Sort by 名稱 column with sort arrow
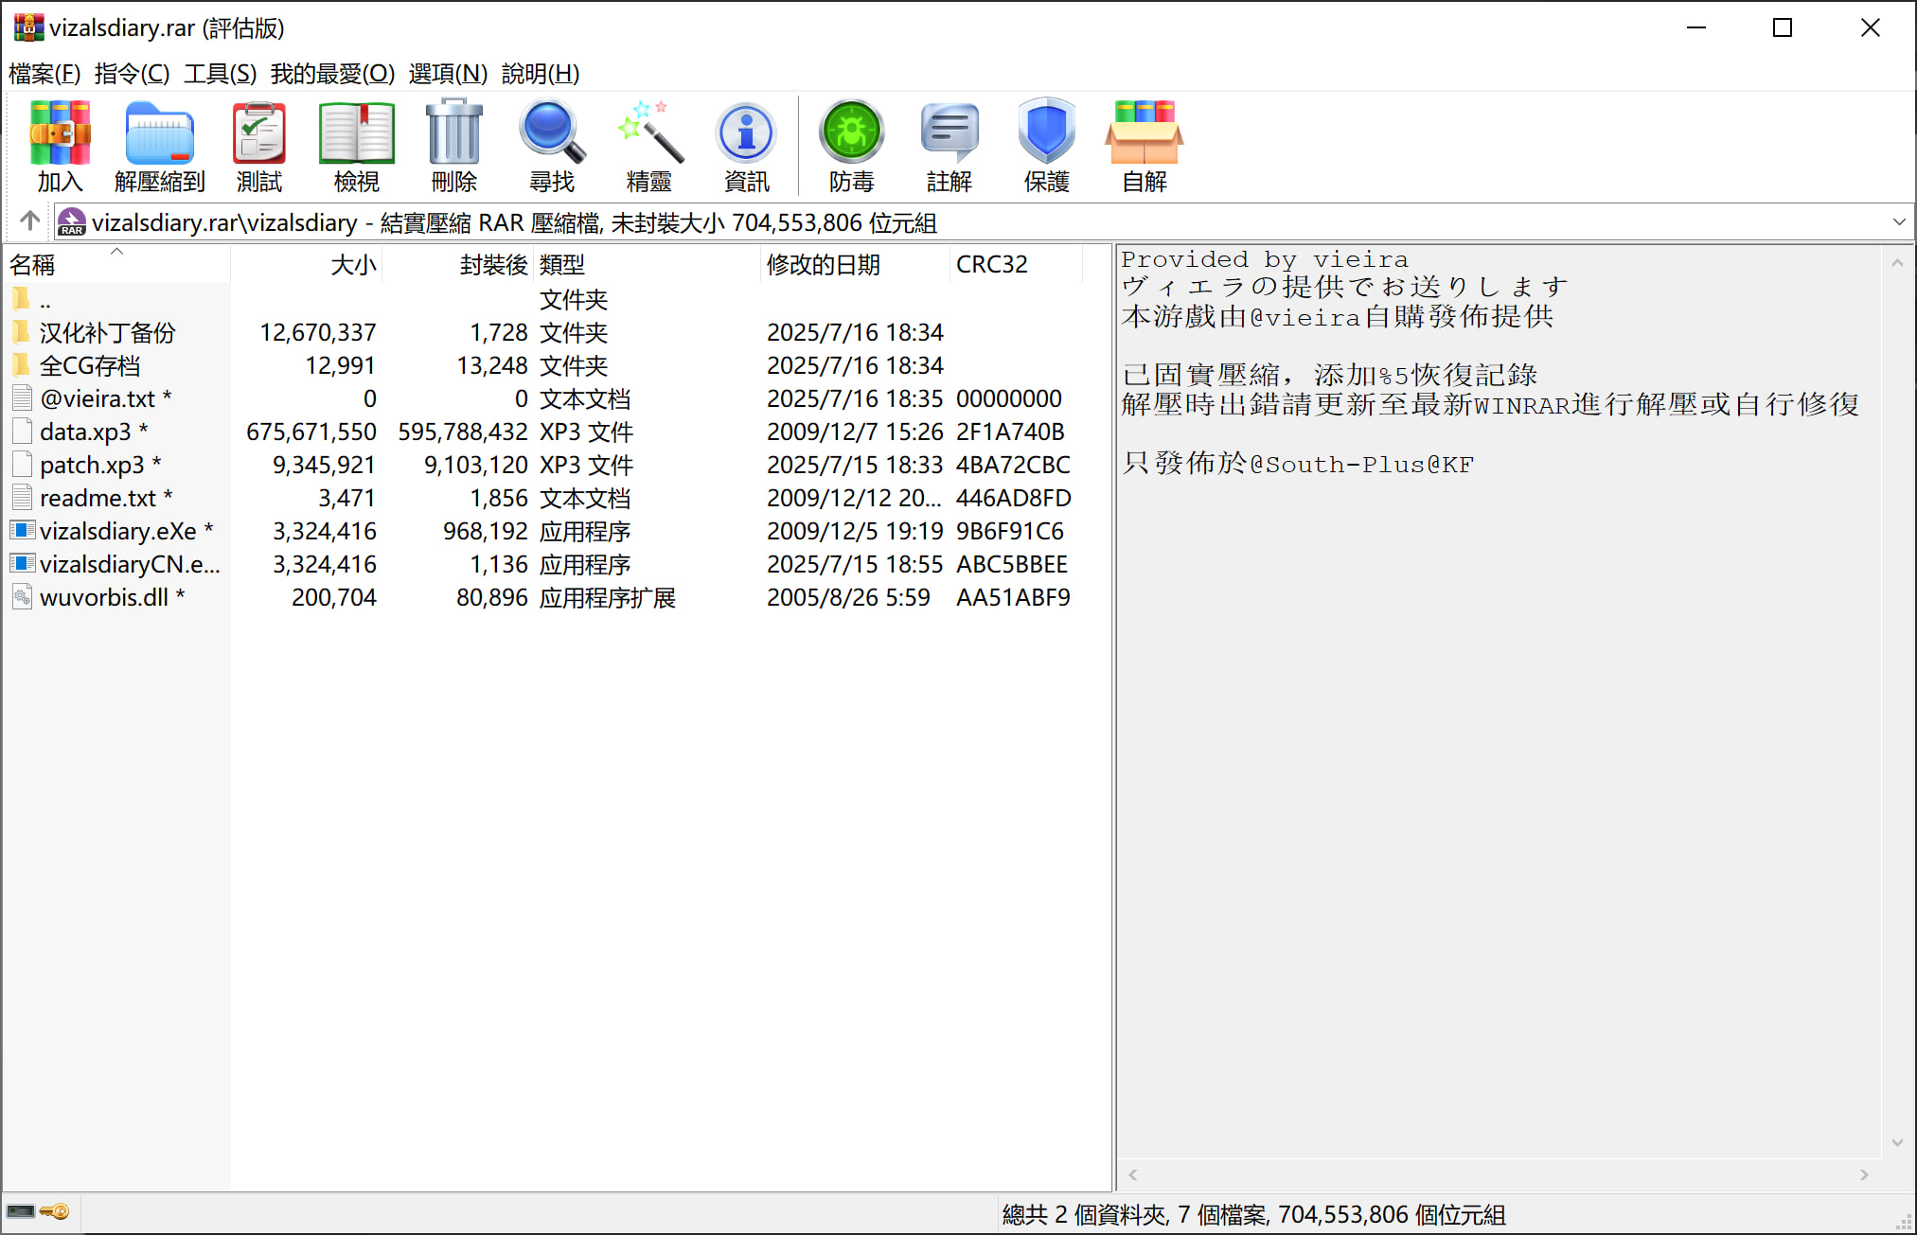Viewport: 1917px width, 1235px height. [x=33, y=265]
